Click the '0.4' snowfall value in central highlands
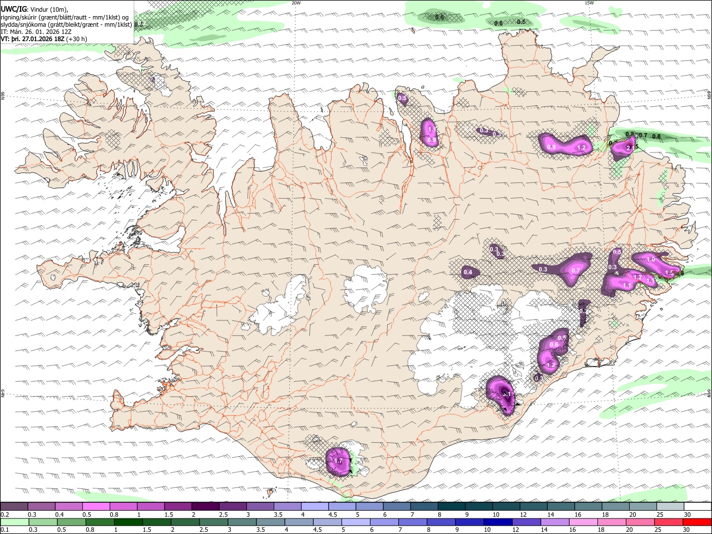The image size is (712, 534). 468,272
